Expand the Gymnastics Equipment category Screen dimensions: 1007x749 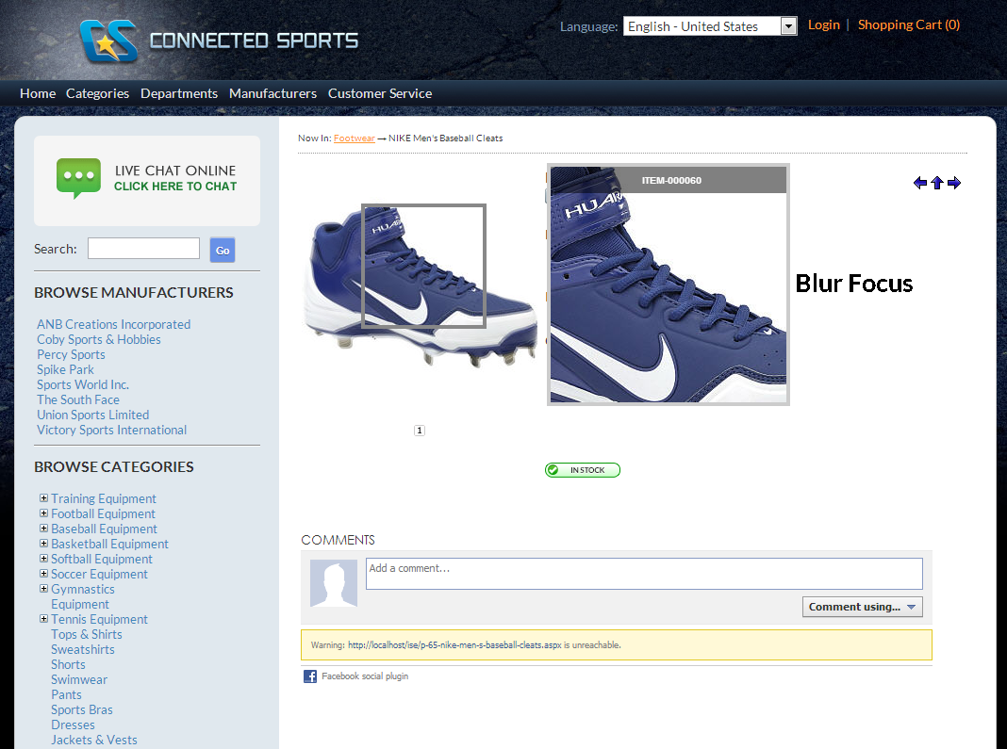[43, 589]
